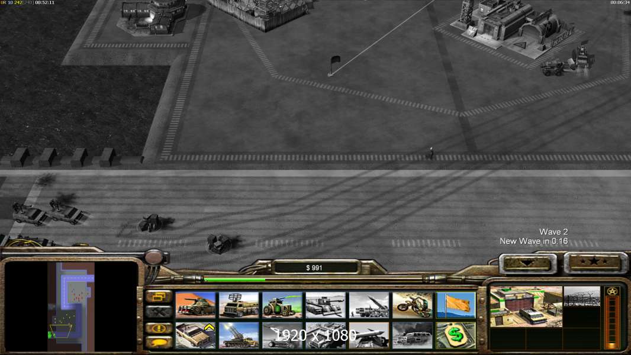Select the leftmost vehicle on the road
Screen dimensions: 631x355
coord(29,214)
